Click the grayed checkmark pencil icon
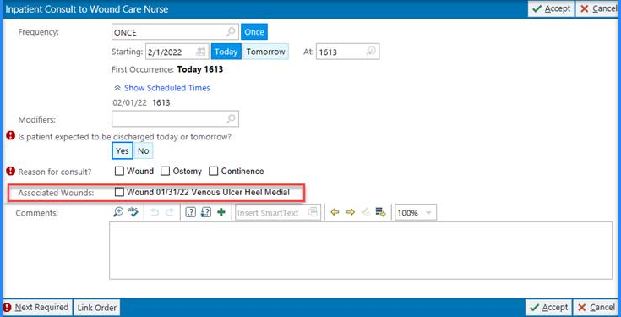 (366, 213)
